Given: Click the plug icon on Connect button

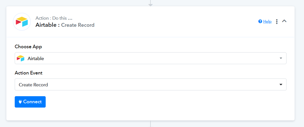Looking at the screenshot, I should point(20,102).
